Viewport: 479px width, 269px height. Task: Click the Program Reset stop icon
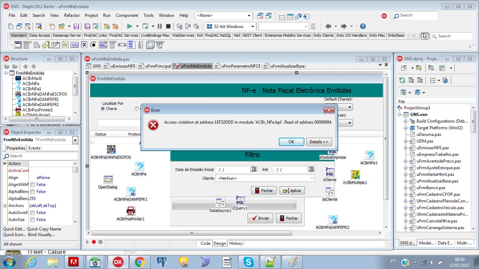tap(168, 26)
